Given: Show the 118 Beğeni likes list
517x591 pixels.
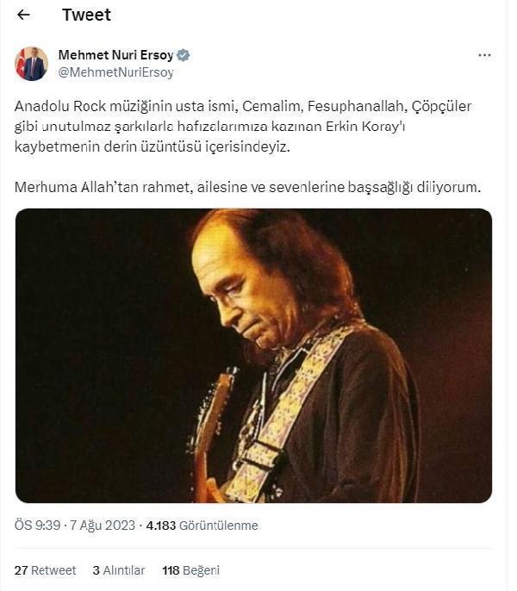Looking at the screenshot, I should click(x=190, y=570).
